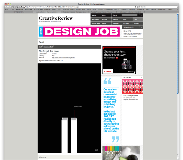Open the bookmarks book icon in bookmarks bar
Viewport: 183px width, 160px height.
tap(10, 9)
